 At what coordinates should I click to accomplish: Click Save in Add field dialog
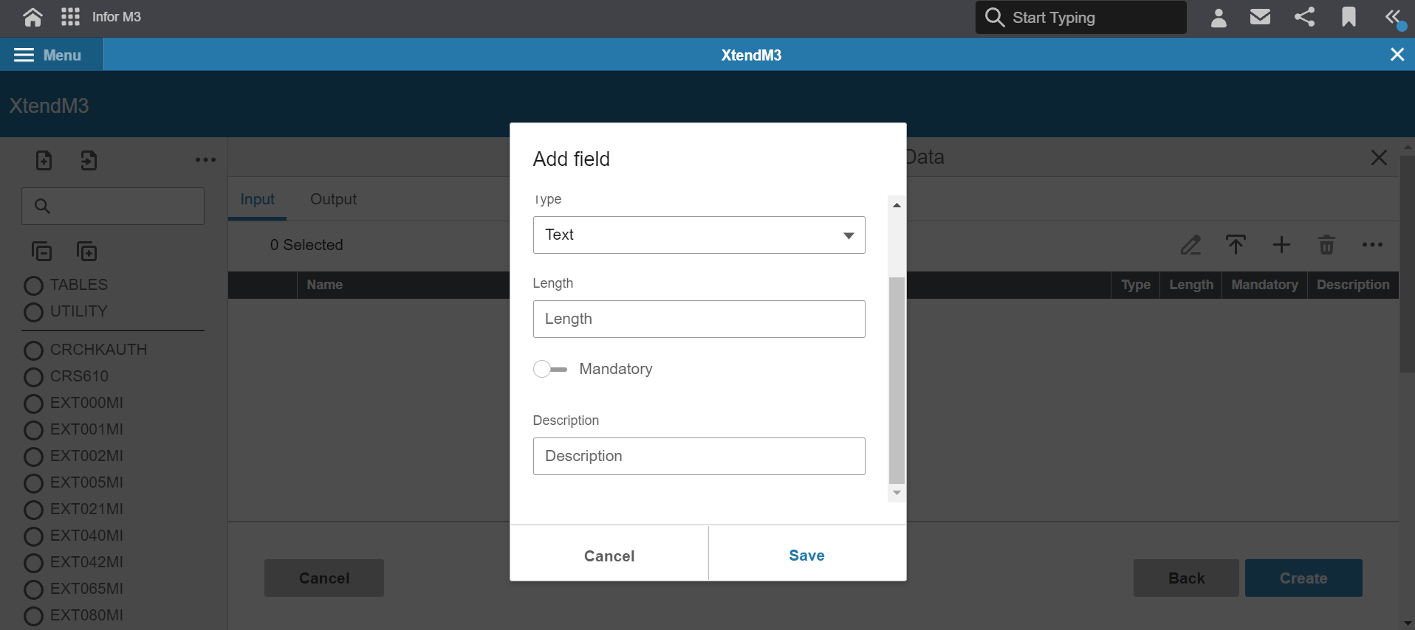coord(806,555)
